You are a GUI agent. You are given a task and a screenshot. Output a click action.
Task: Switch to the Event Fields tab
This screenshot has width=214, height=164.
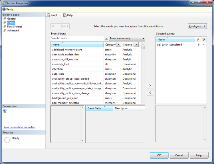[x=99, y=108]
